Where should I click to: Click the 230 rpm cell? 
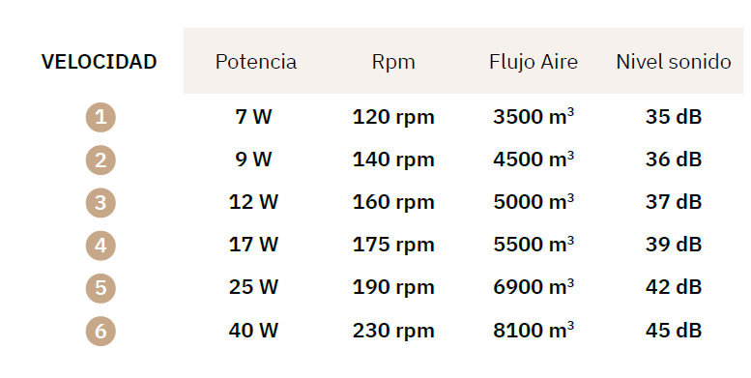[393, 331]
